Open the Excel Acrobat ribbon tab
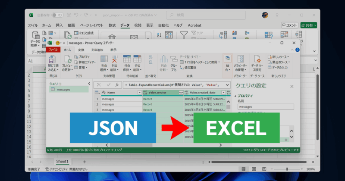Screen dimensions: 345x181 (194, 25)
